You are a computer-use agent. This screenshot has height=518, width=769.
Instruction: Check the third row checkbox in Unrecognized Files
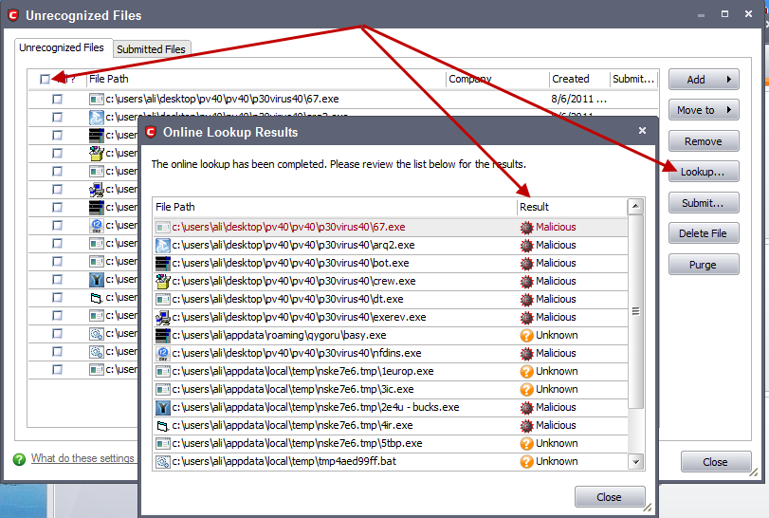pyautogui.click(x=58, y=135)
